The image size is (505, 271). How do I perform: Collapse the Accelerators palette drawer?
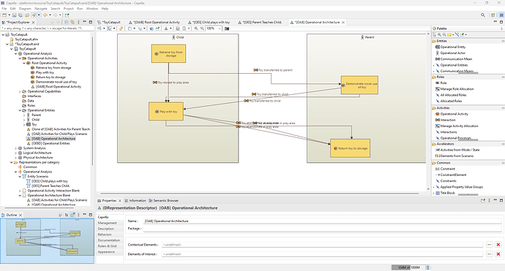coord(468,144)
